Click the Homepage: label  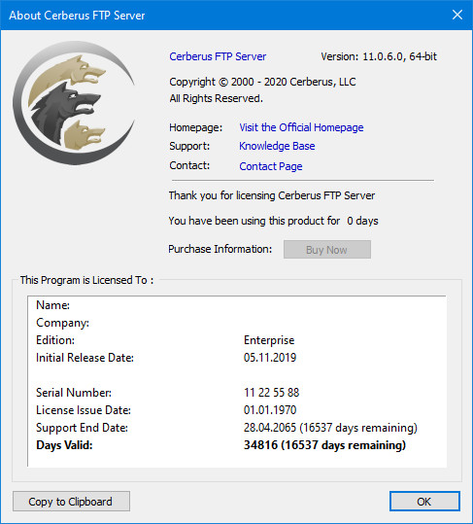pos(195,127)
